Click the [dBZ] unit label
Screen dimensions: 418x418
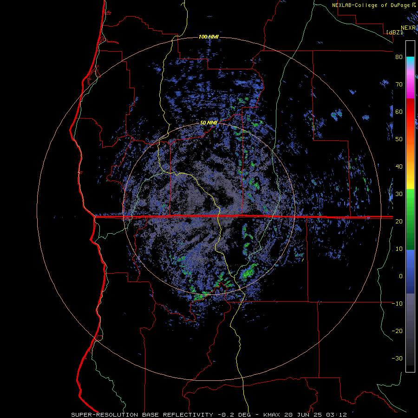(x=394, y=33)
